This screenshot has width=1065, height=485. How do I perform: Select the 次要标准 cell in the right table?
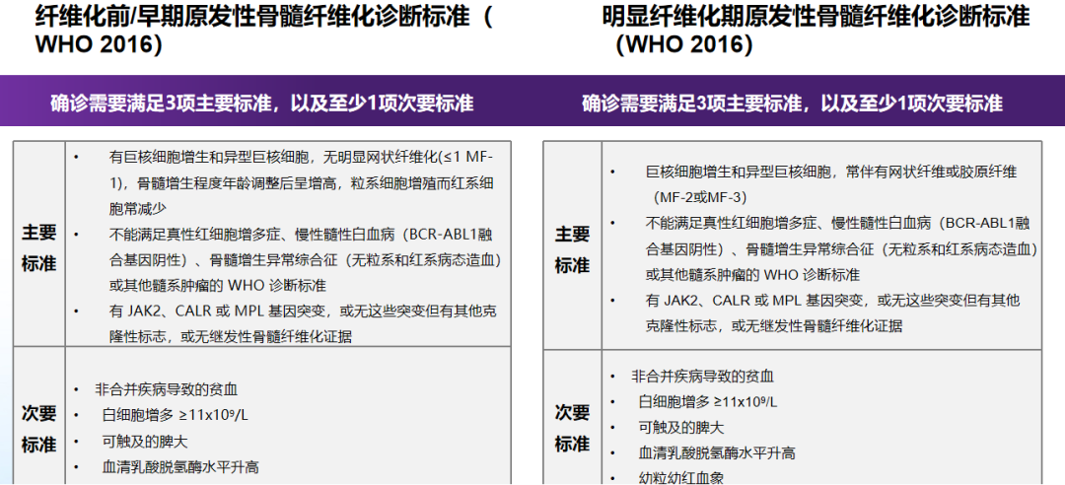(572, 428)
